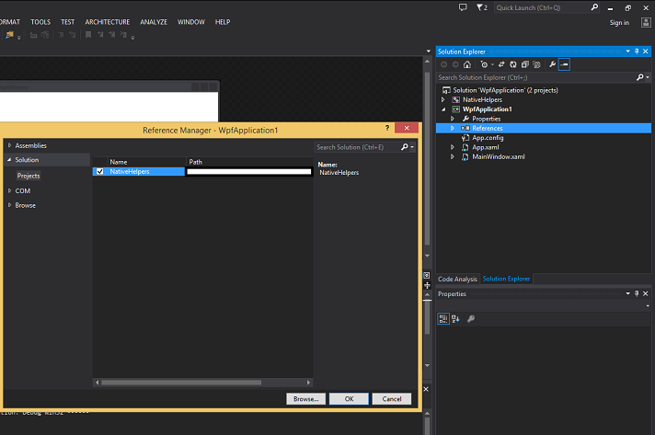Click the Search Solution Explorer field
Viewport: 655px width, 435px height.
pos(536,77)
